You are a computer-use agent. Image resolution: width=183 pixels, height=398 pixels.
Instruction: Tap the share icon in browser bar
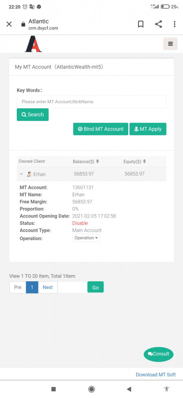tap(158, 24)
